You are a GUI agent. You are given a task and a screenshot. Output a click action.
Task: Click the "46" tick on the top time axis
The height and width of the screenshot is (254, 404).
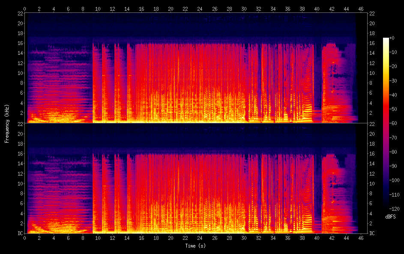(x=361, y=8)
